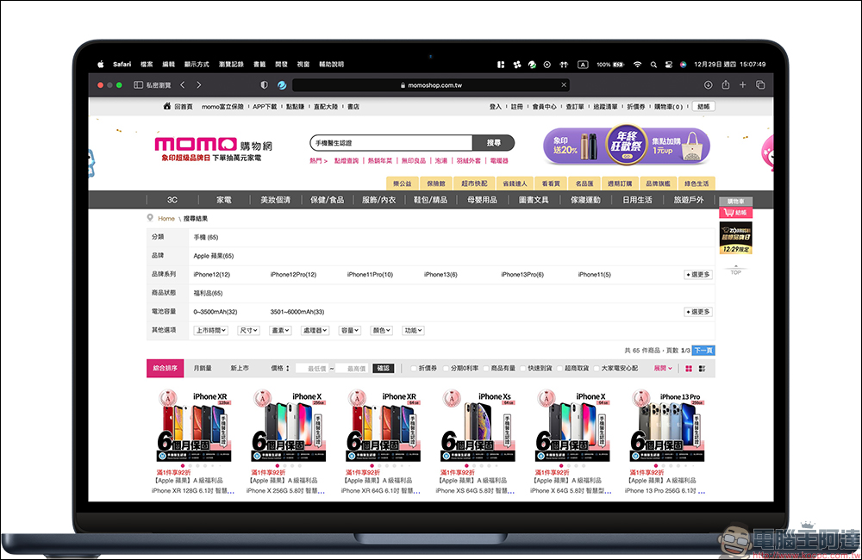This screenshot has width=862, height=560.
Task: Open the 書籤 menu
Action: pos(259,65)
